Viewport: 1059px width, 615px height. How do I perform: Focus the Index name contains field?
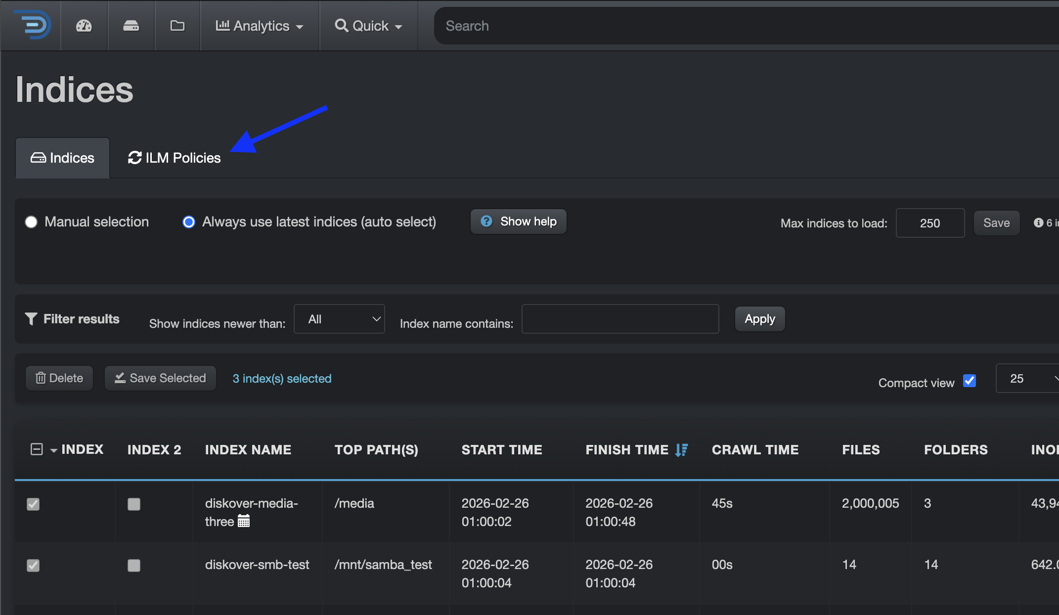click(x=620, y=319)
